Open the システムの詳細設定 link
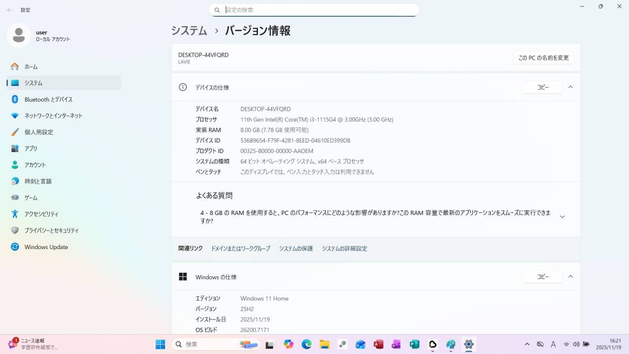The image size is (629, 354). [344, 249]
